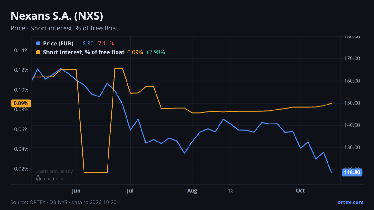Screen dimensions: 374x210
Task: Click the chart subtitle about short interest
Action: coord(64,28)
